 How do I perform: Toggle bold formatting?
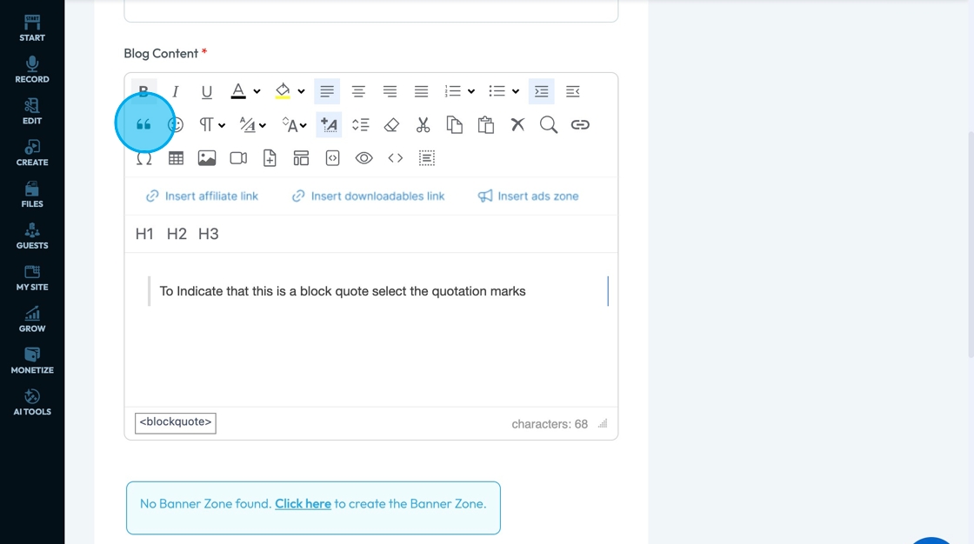tap(143, 91)
